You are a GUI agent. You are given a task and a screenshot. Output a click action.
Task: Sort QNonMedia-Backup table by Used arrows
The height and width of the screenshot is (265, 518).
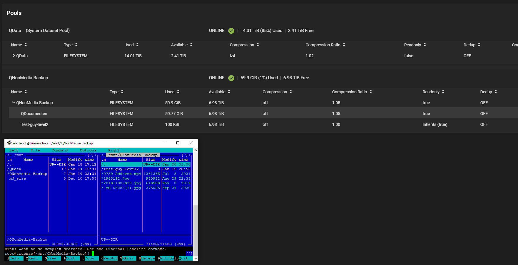tap(178, 92)
